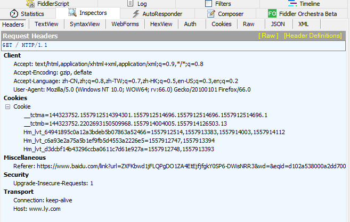
Task: Click the Composer pencil icon
Action: pos(211,14)
